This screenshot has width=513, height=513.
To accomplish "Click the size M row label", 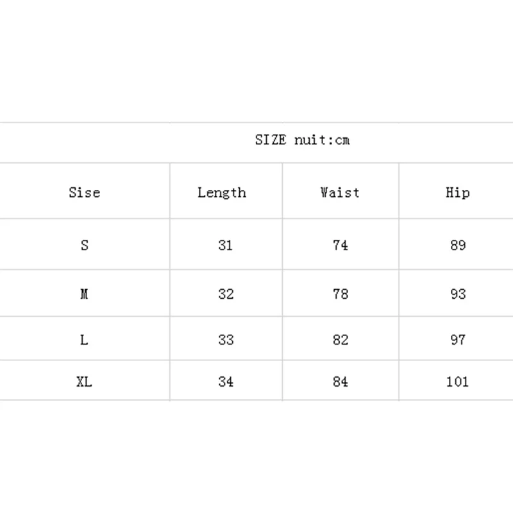I will coord(85,294).
